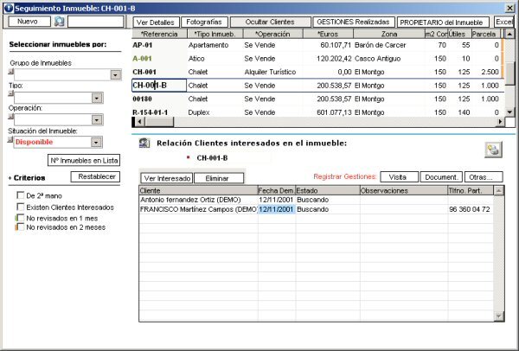Image resolution: width=519 pixels, height=351 pixels.
Task: Click small button beside Tipo field
Action: pyautogui.click(x=10, y=93)
